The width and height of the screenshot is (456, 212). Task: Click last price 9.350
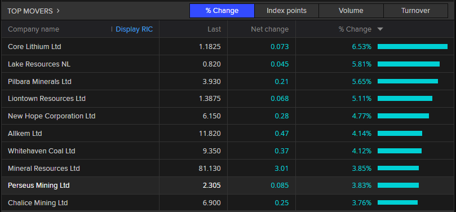pos(212,151)
